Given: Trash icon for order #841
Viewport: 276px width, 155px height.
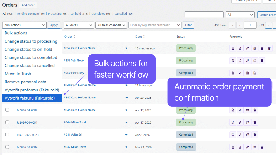Looking at the screenshot, I should pos(255,135).
